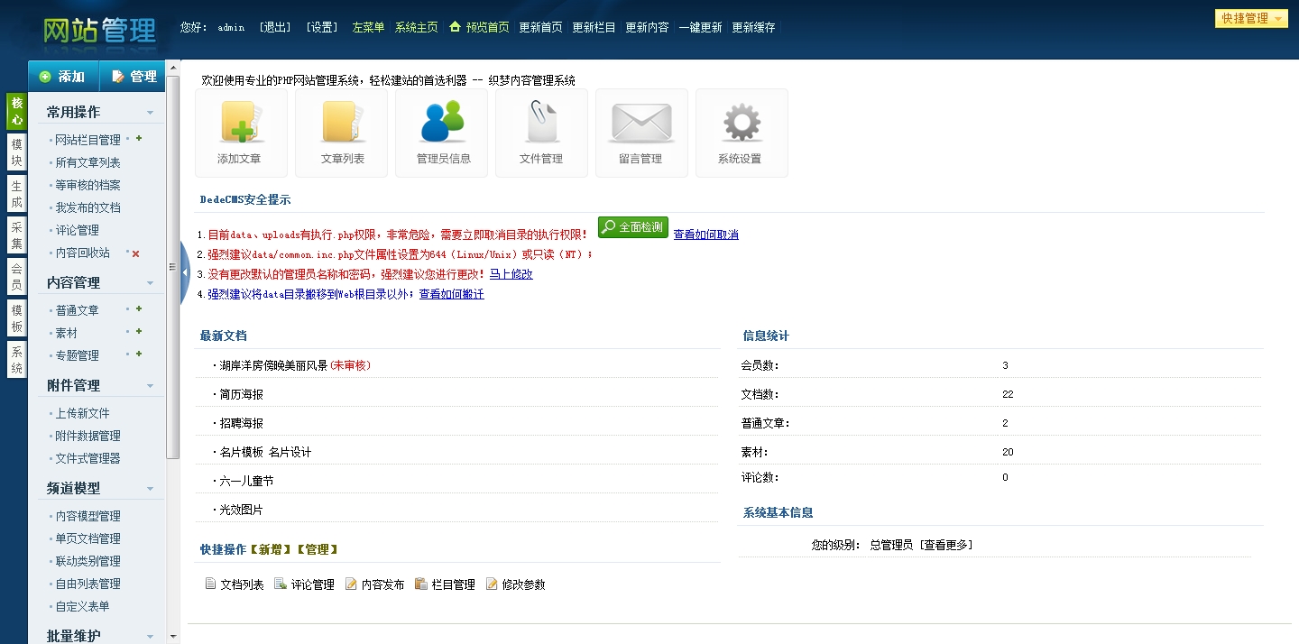This screenshot has width=1299, height=644.
Task: Collapse the 常用操作 section
Action: (150, 113)
